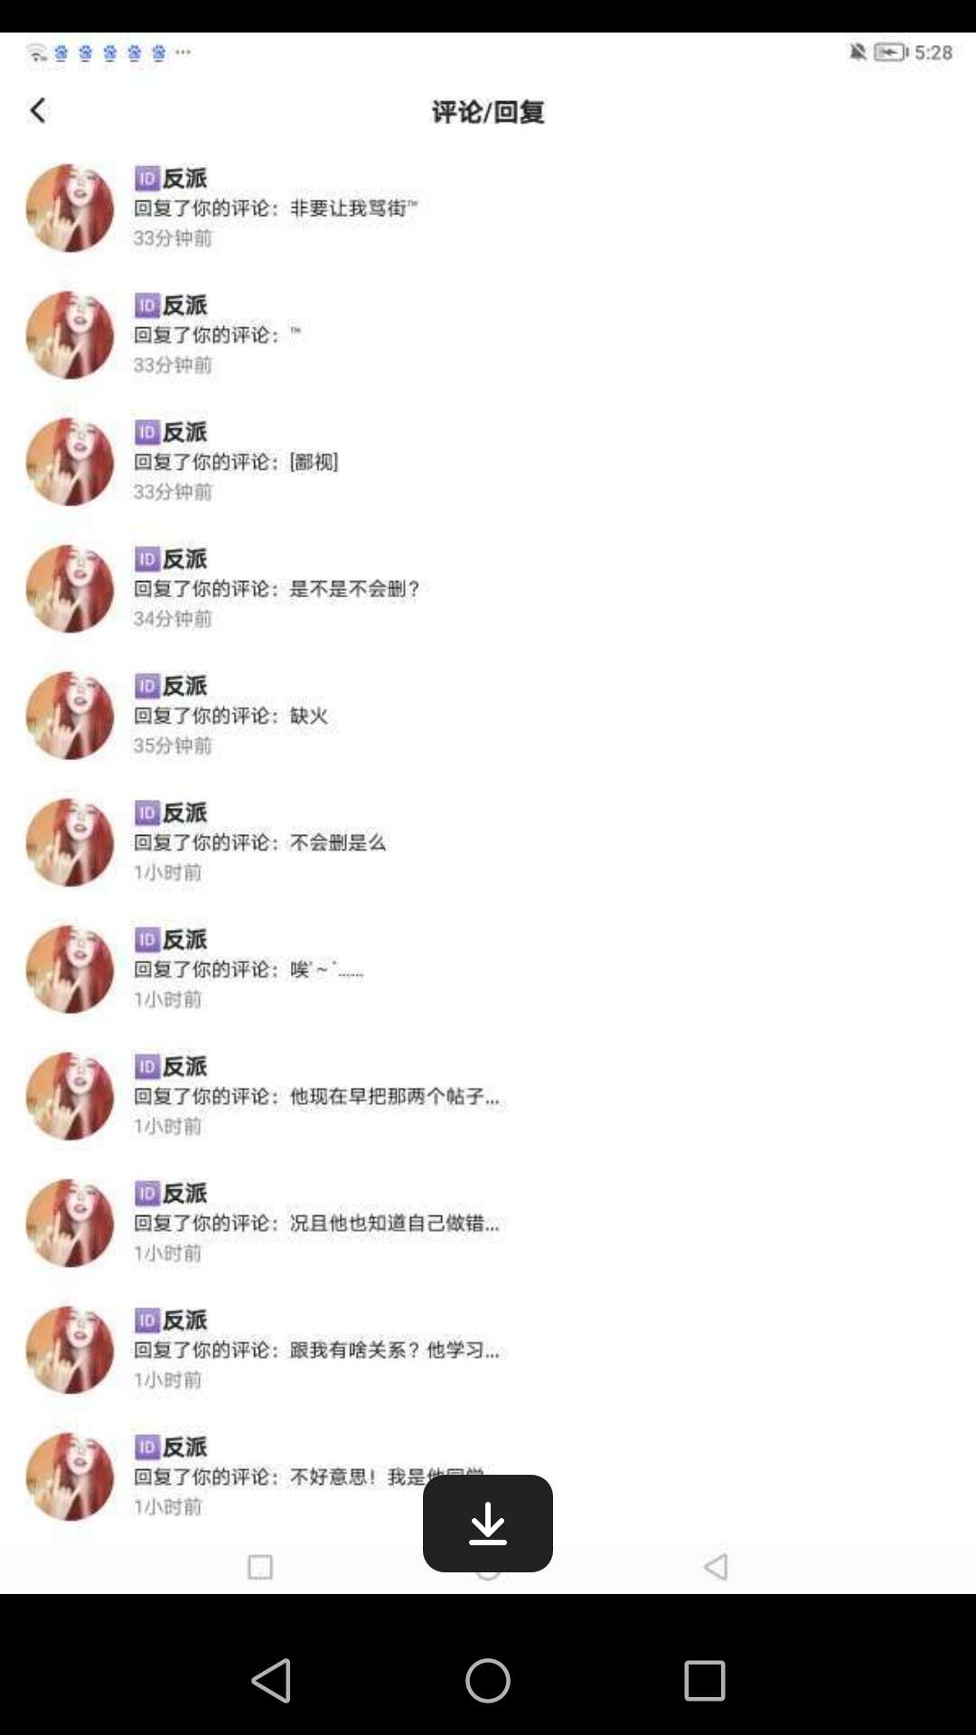
Task: Open the reply 不好意思!我是 at list bottom
Action: (x=488, y=1477)
